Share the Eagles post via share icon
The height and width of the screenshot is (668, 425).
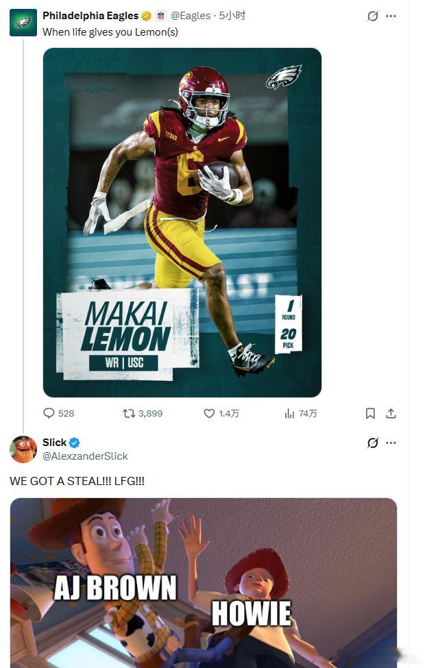(391, 413)
